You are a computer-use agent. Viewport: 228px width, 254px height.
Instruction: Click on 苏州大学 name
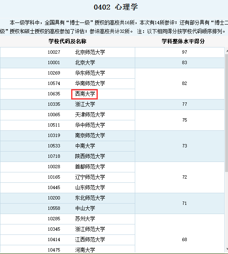pyautogui.click(x=85, y=219)
